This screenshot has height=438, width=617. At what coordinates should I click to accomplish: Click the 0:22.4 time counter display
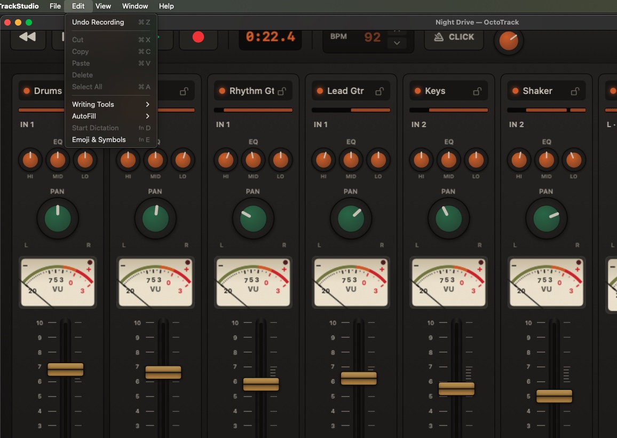click(270, 37)
